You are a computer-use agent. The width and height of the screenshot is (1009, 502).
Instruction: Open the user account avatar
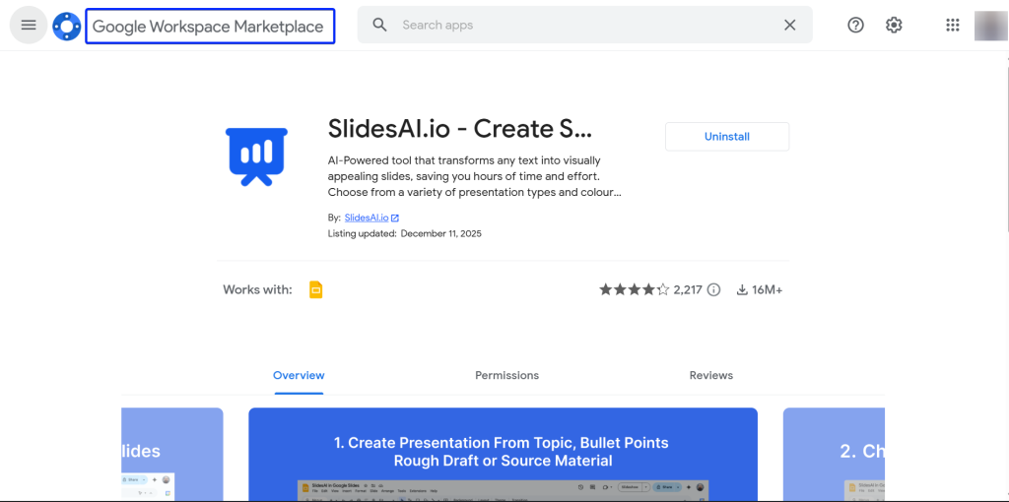[x=990, y=26]
